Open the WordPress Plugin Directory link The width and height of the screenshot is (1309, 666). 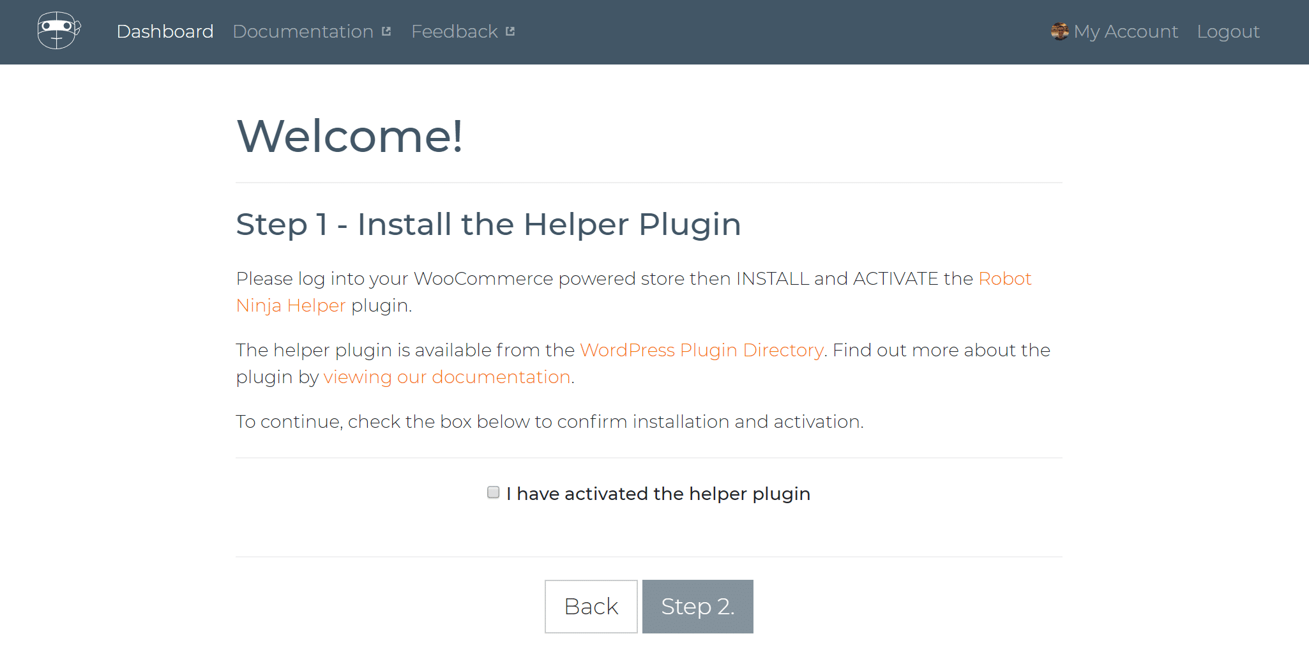701,350
